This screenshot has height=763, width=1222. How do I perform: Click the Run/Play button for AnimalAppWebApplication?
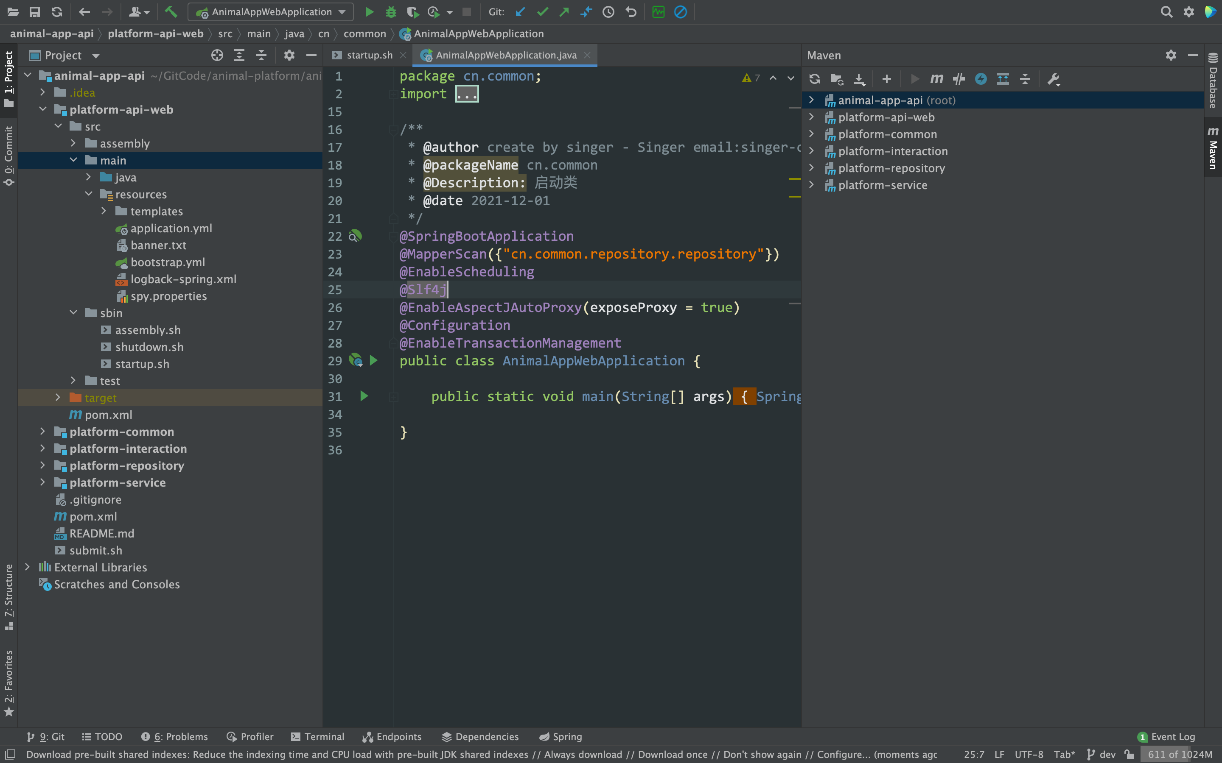(370, 11)
